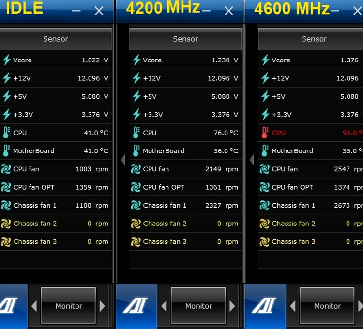Click the 1359 rpm CPU fan OPT value
This screenshot has height=329, width=363.
tap(92, 187)
